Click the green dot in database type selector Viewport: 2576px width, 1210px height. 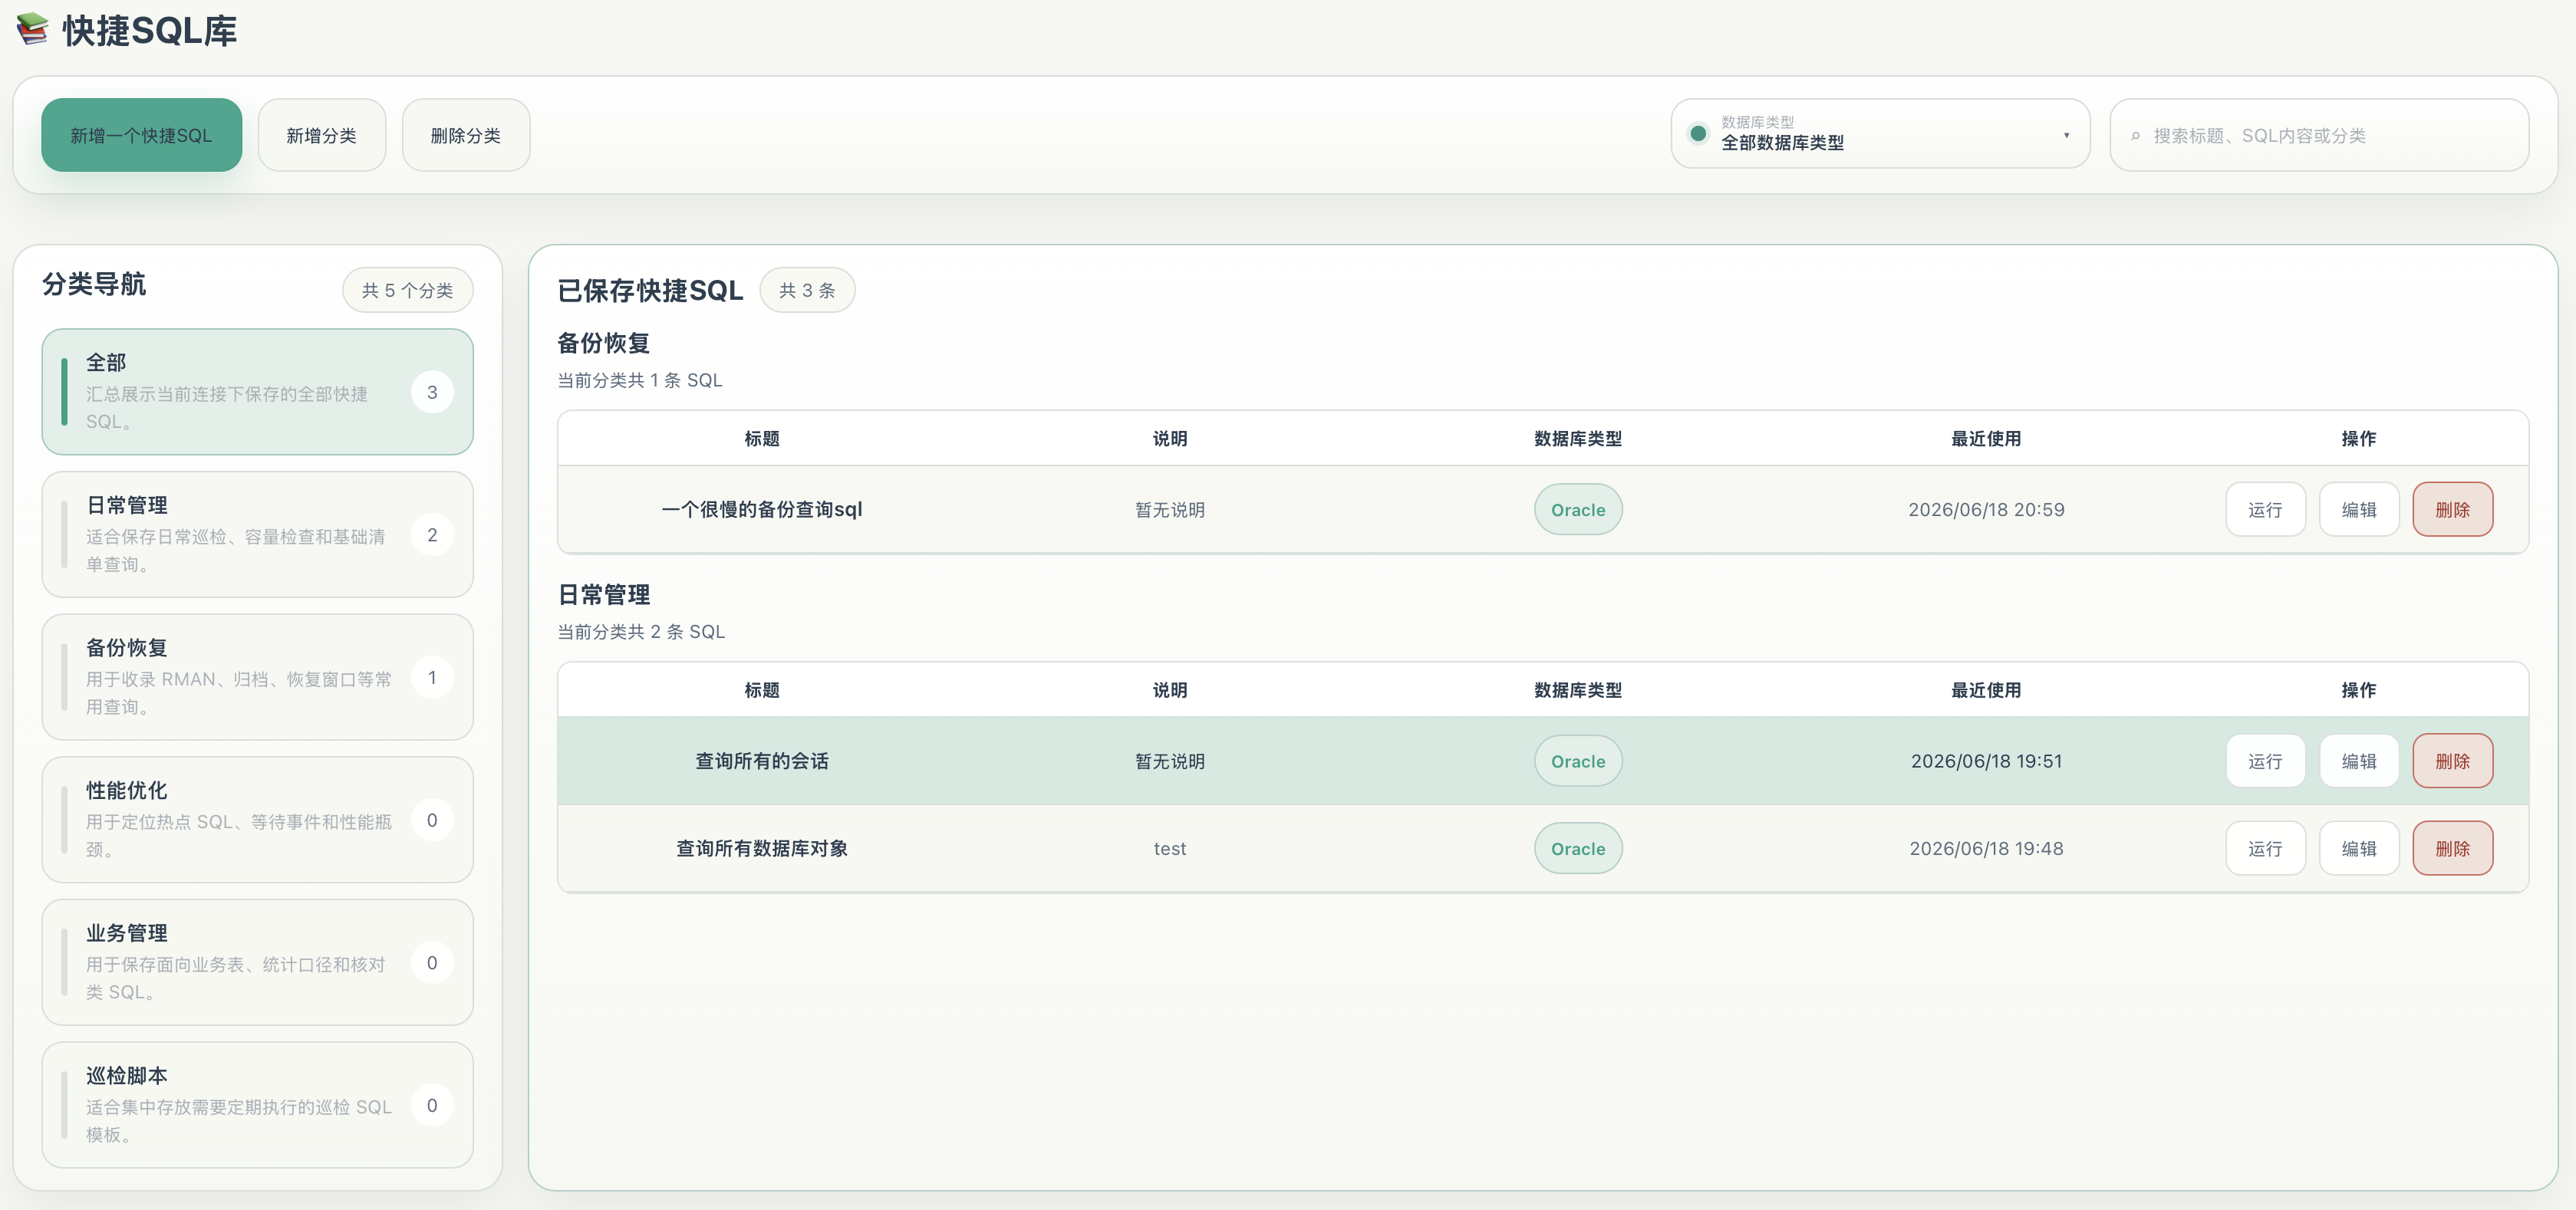(x=1698, y=133)
